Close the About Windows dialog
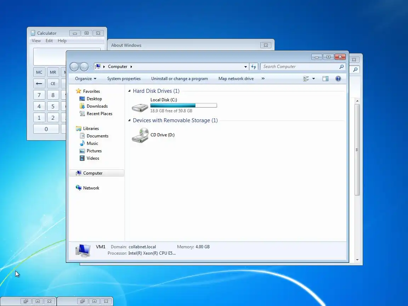The width and height of the screenshot is (408, 306). (x=266, y=45)
